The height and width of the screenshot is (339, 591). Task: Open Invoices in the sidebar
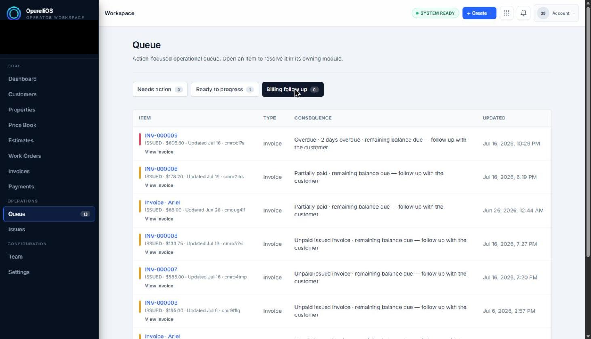(49, 171)
